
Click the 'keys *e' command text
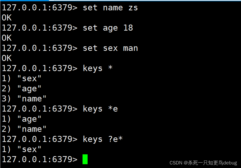tap(100, 109)
